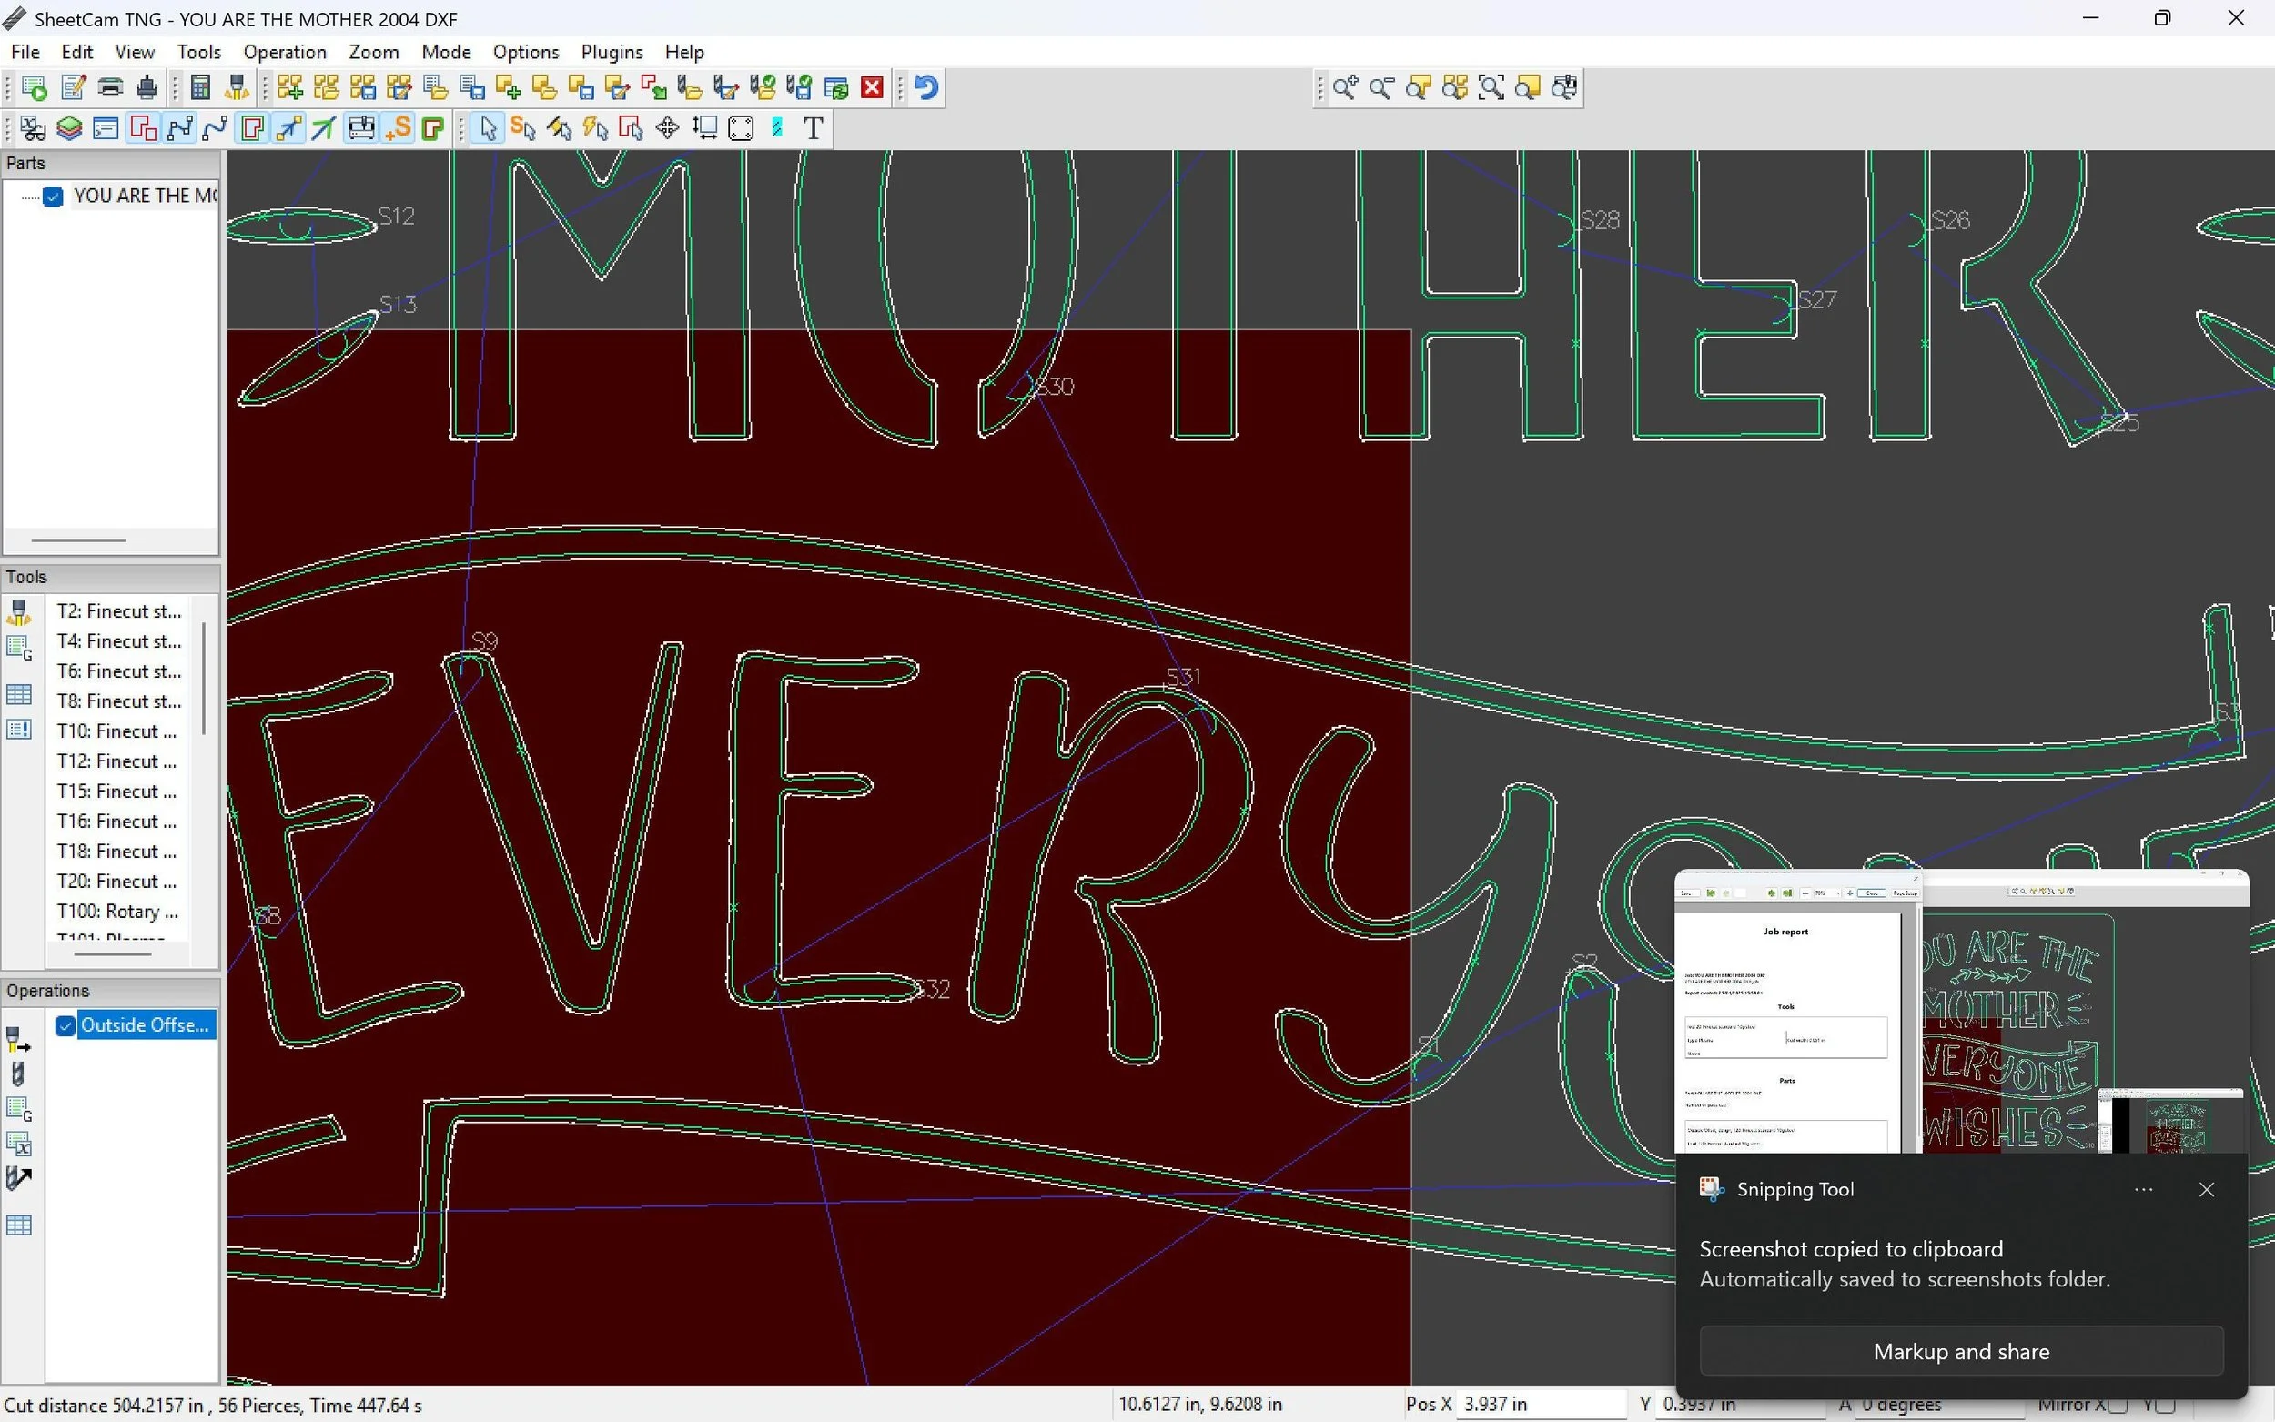Click the Zoom out magnifier icon
The image size is (2275, 1422).
tap(1380, 87)
